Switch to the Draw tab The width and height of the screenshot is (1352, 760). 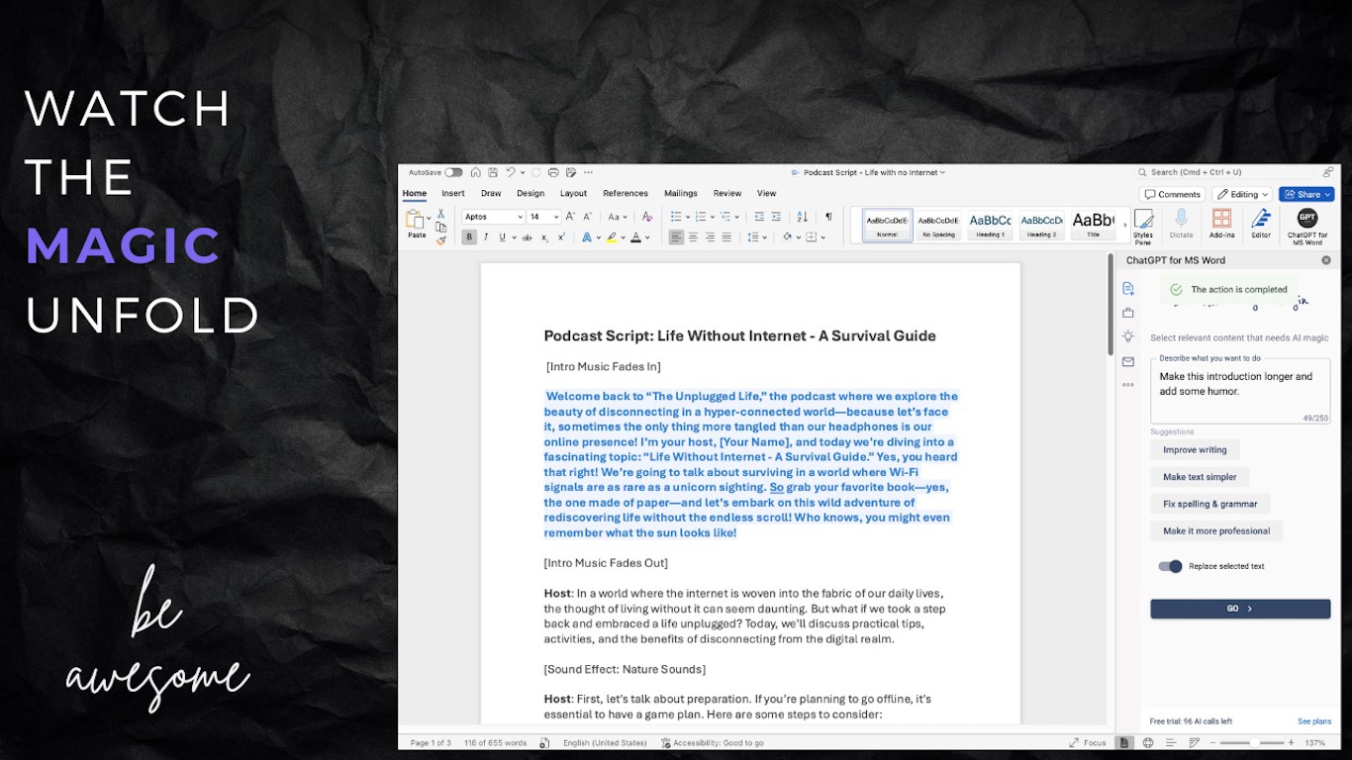tap(491, 194)
